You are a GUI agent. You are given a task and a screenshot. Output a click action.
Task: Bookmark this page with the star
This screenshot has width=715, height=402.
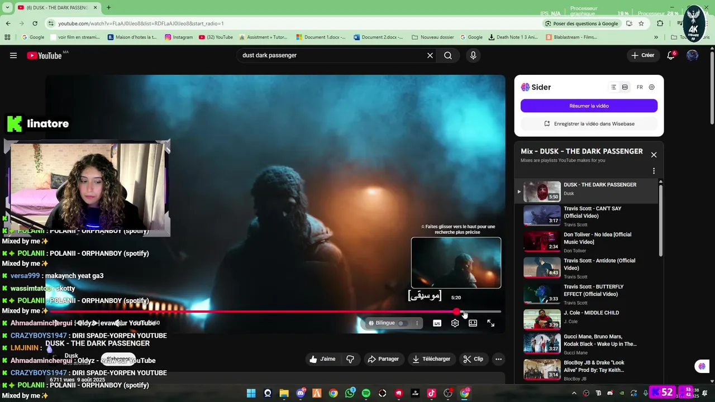pos(641,23)
